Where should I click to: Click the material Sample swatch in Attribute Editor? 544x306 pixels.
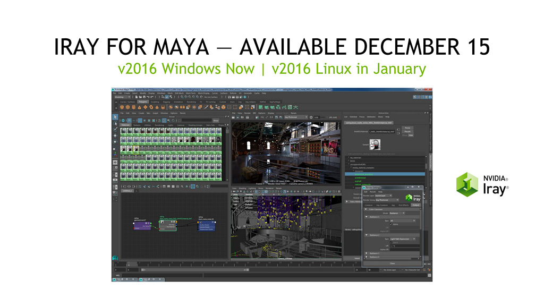[375, 144]
